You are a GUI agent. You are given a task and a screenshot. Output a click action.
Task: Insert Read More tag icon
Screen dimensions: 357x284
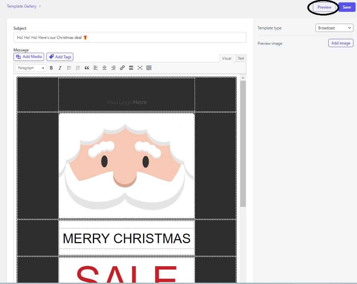131,68
